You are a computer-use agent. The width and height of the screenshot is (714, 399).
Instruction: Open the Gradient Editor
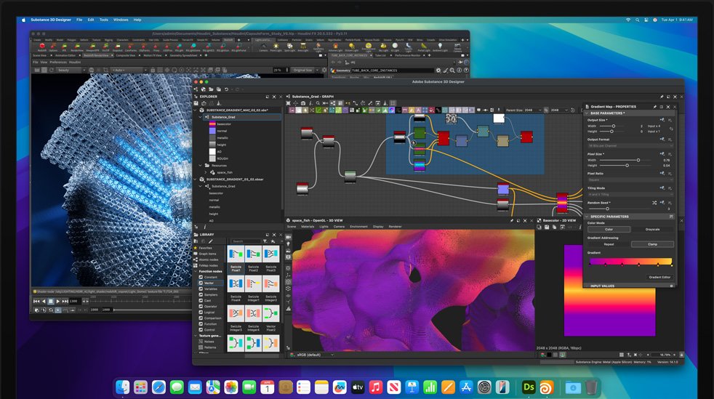pyautogui.click(x=659, y=277)
